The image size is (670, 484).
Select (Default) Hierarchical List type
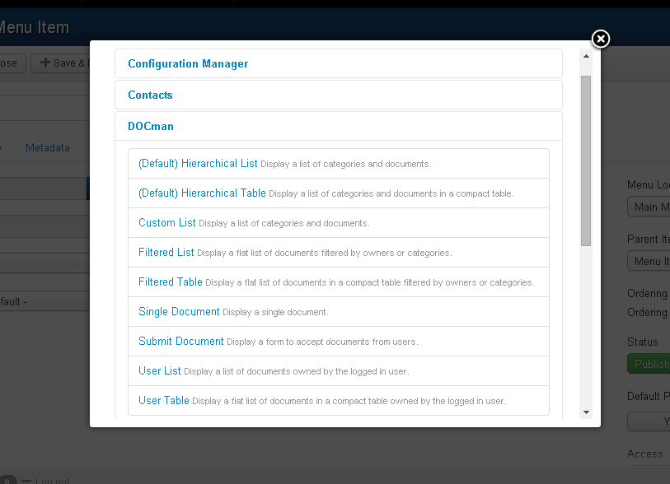coord(198,164)
